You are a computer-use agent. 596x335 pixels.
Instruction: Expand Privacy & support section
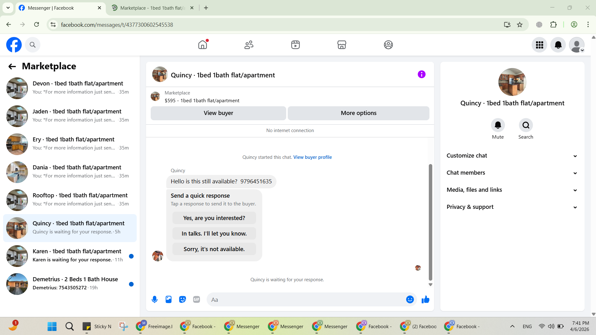pyautogui.click(x=512, y=207)
